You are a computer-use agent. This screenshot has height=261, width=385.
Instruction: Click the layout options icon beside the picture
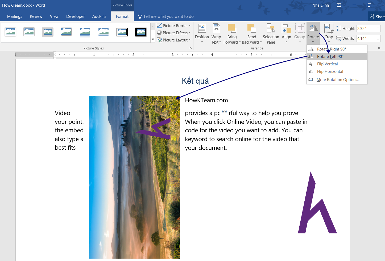point(225,111)
